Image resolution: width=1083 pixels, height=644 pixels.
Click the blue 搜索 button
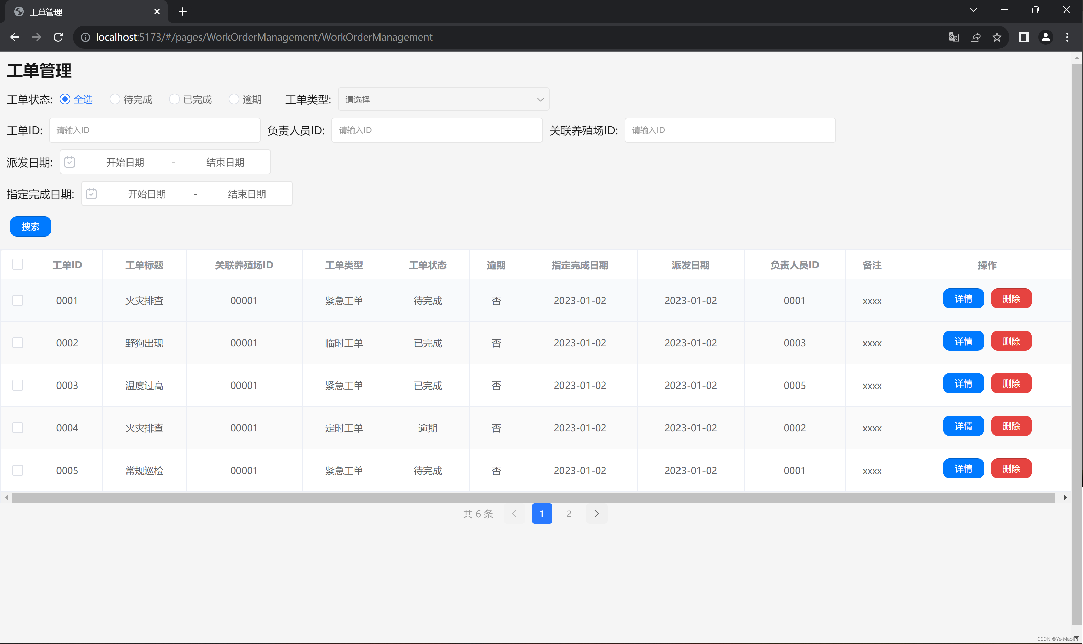(x=30, y=226)
